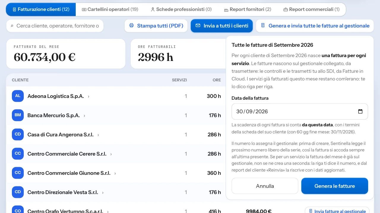Confirm with Genera le fatture
Viewport: 380px width, 213px height.
(335, 186)
